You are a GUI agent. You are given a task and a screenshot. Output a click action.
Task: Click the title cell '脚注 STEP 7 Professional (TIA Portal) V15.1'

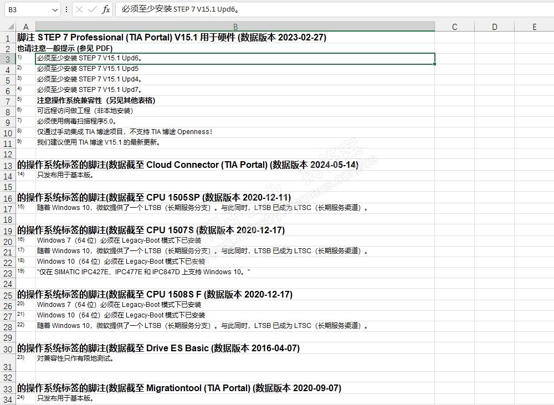[172, 38]
